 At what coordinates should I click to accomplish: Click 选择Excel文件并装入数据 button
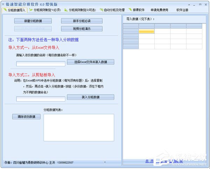[91, 62]
